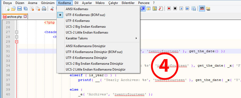Screen dimensions: 241x98
Task: Click the Print toolbar icon
Action: point(44,9)
